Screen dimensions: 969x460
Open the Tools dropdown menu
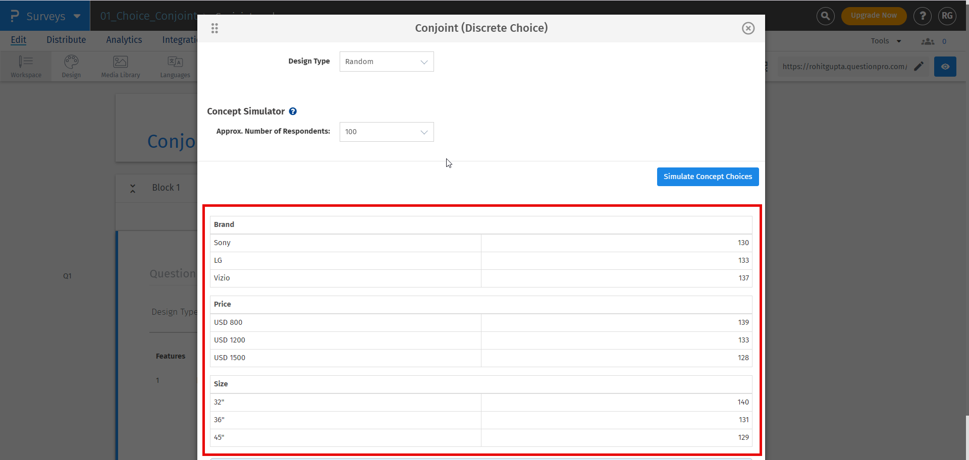pyautogui.click(x=886, y=41)
